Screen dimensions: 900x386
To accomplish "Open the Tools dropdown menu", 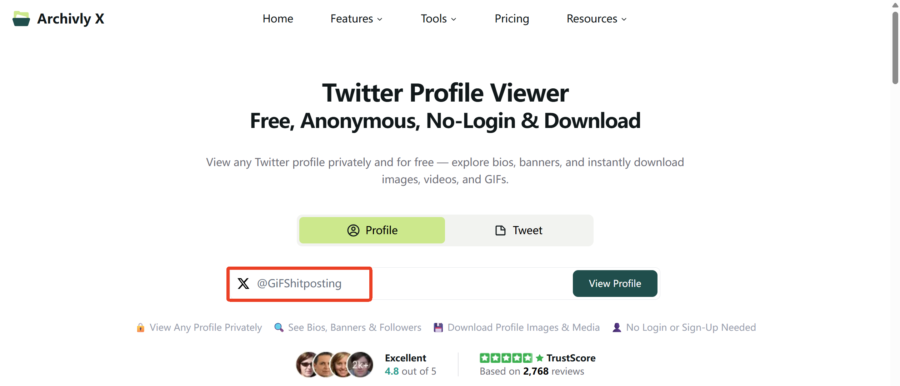I will point(438,19).
